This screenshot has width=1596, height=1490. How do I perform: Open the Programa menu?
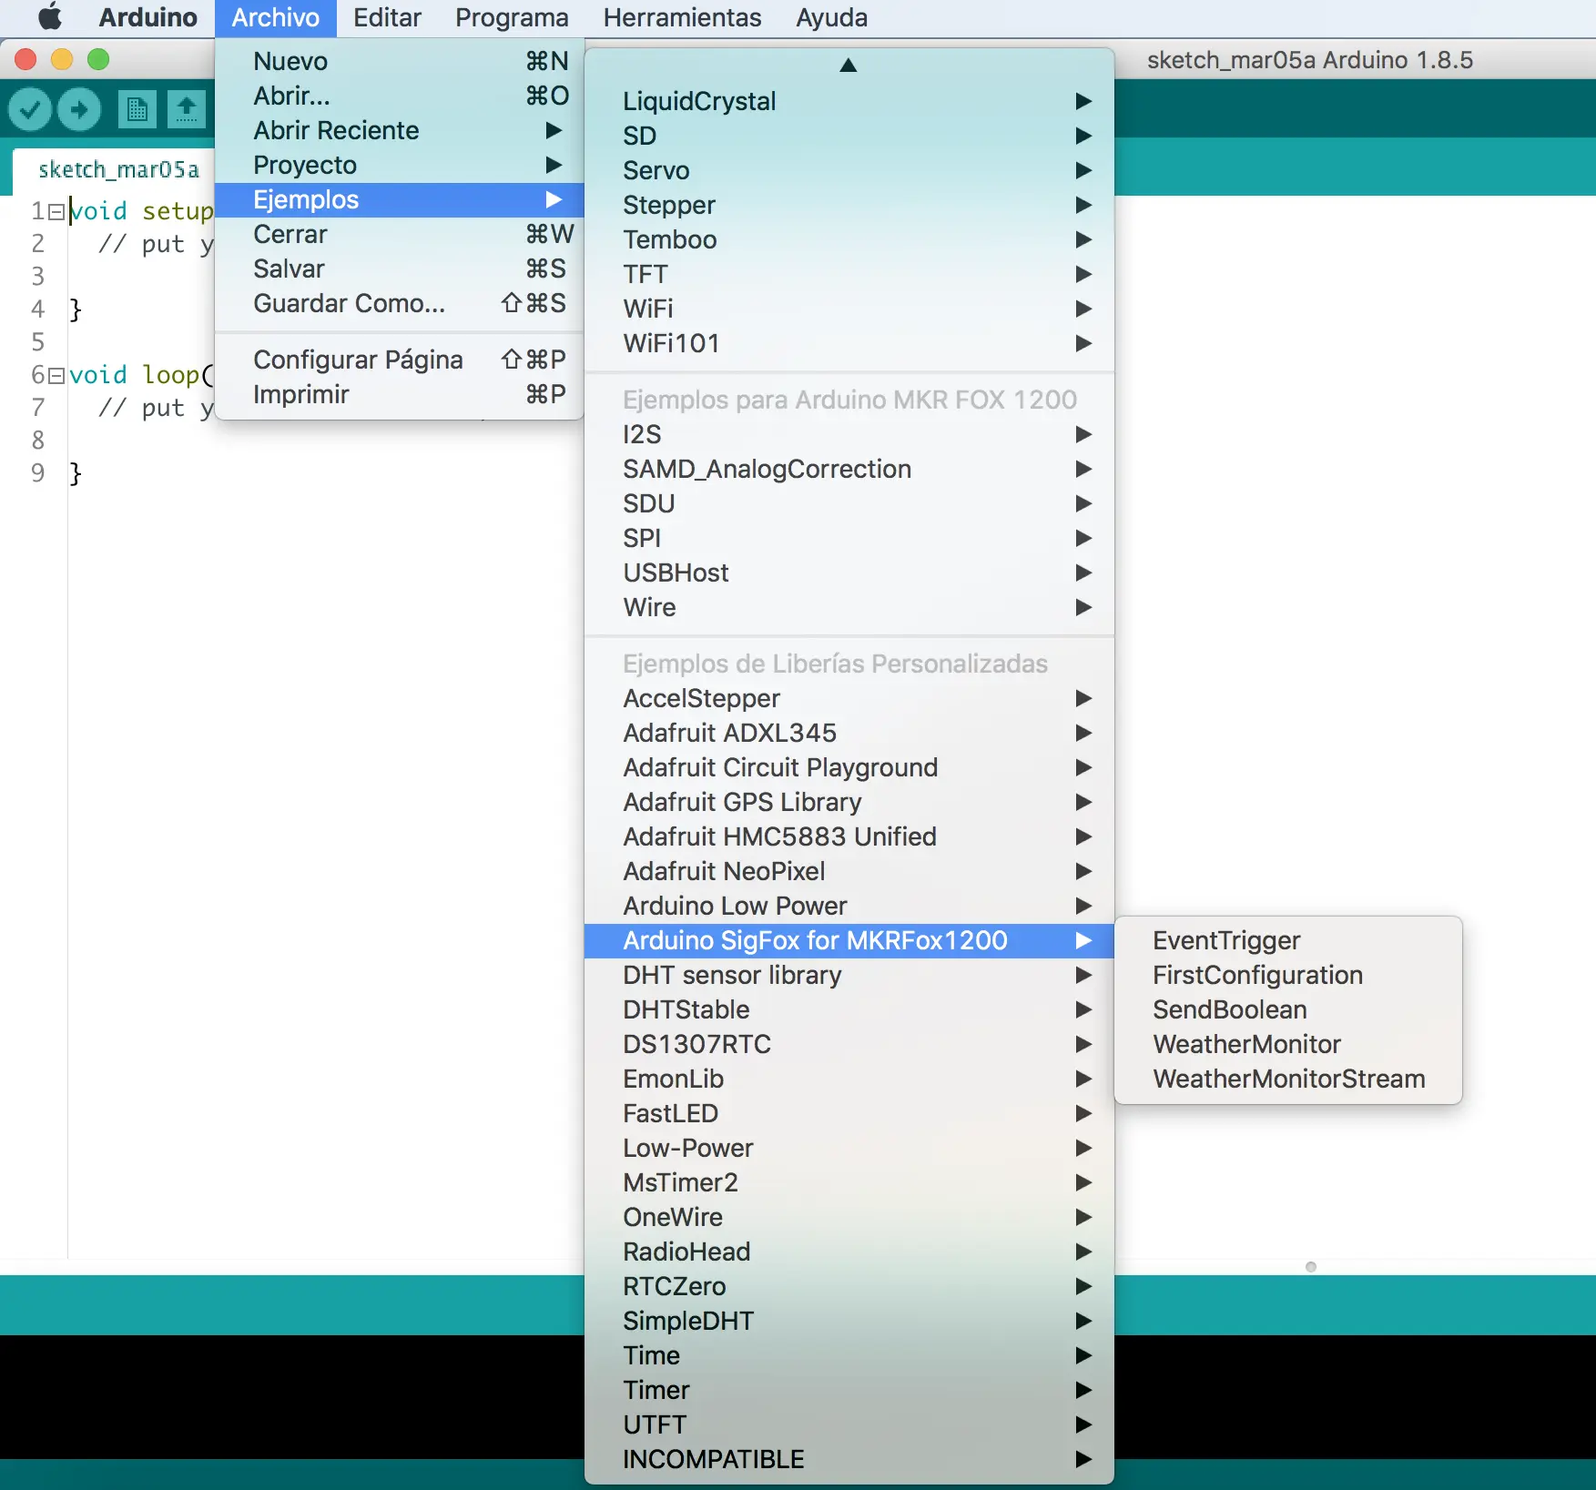[x=512, y=17]
